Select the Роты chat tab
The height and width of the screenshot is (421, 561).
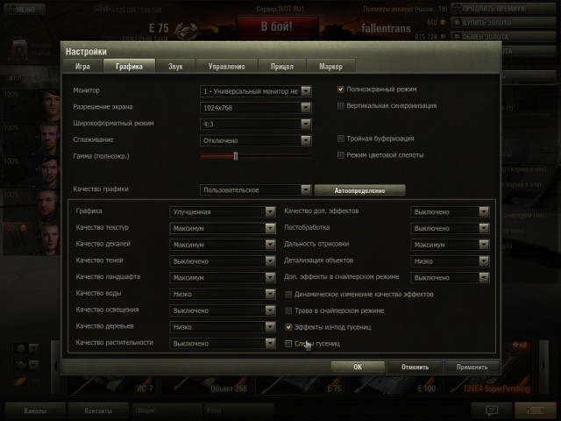click(x=238, y=410)
